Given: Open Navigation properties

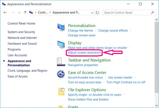Looking at the screenshot, I should [x=83, y=65].
